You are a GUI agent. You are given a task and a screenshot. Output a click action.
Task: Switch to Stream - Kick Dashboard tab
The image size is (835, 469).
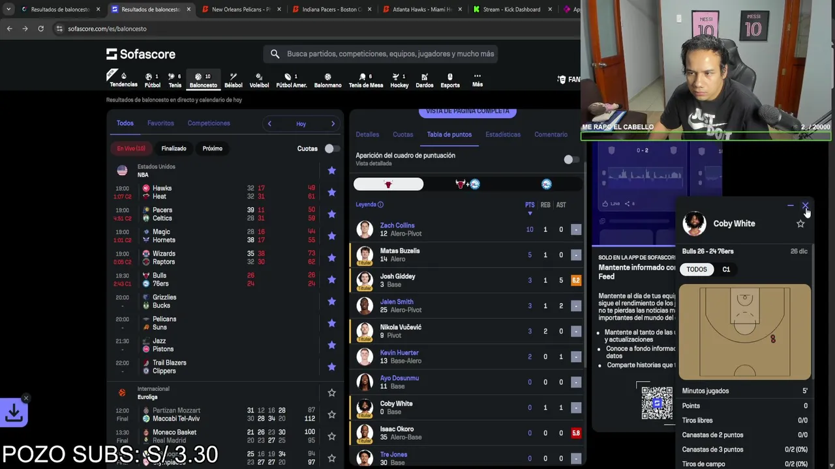511,10
